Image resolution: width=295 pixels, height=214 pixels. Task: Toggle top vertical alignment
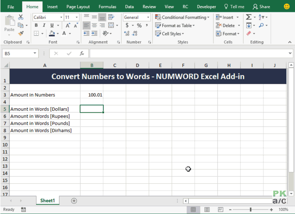[x=86, y=17]
